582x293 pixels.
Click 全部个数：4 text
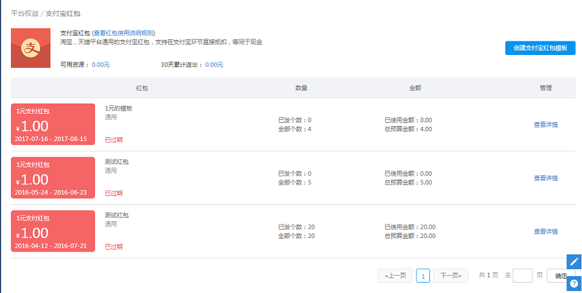coord(295,129)
